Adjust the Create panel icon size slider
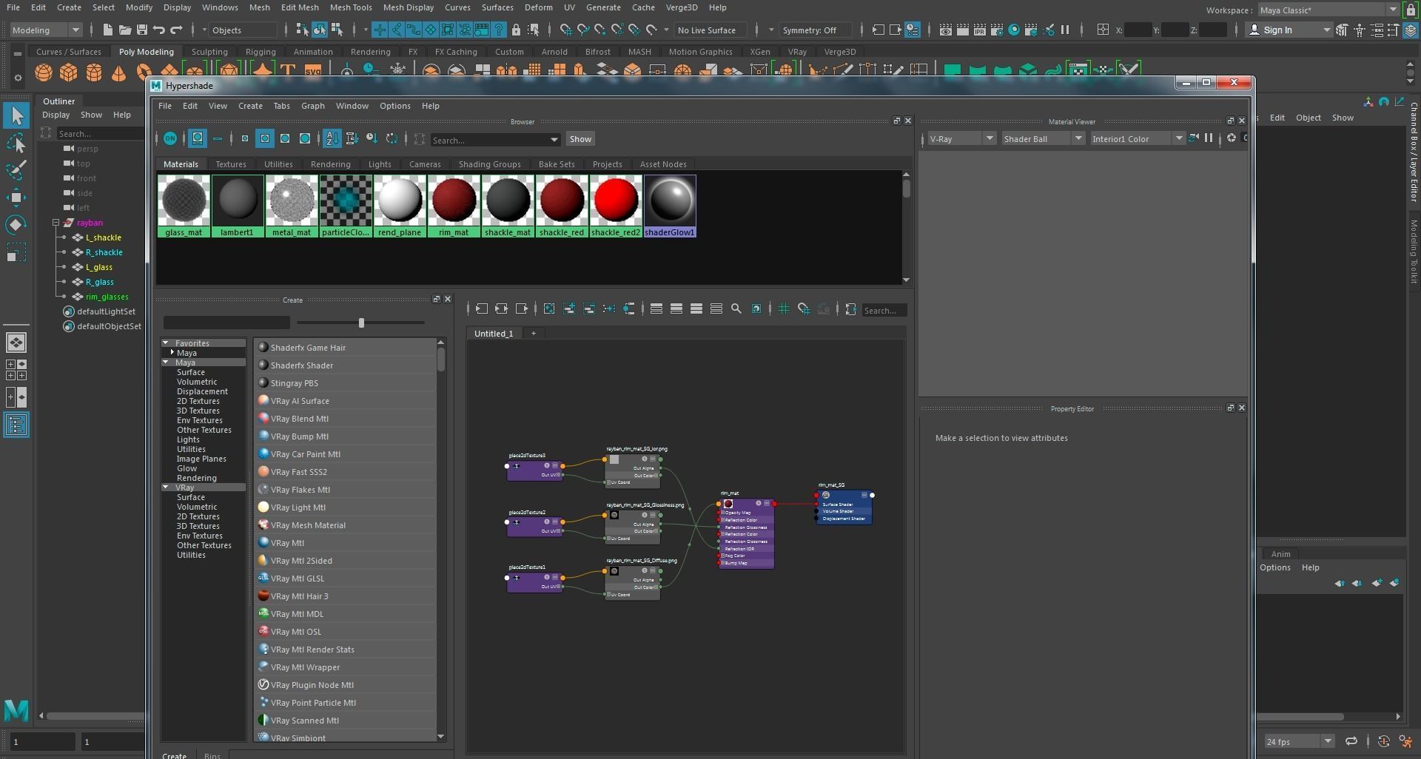Screen dimensions: 1421x759 point(361,323)
